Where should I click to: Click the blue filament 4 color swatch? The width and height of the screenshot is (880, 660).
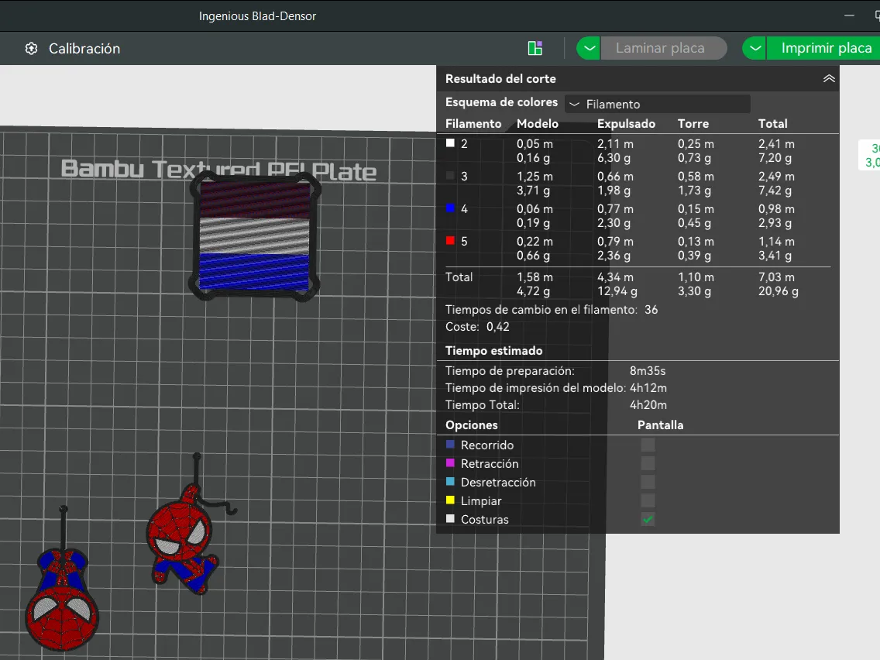450,208
